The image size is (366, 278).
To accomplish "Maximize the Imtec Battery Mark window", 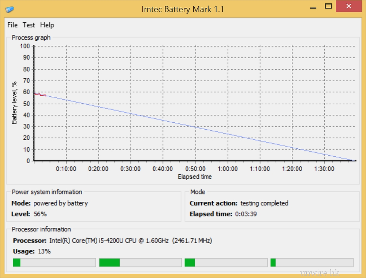I will pos(328,6).
